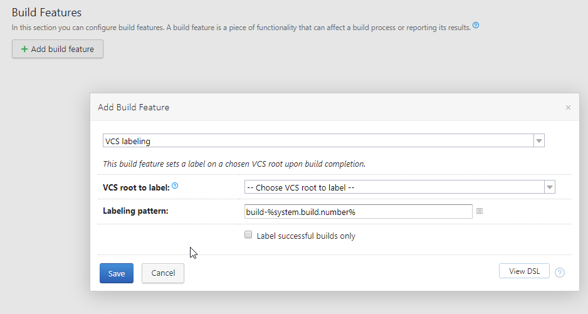Open help for Build Features description
The image size is (588, 314).
[476, 26]
